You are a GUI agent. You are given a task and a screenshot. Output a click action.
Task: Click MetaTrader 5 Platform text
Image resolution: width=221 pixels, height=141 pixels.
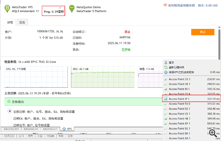point(91,11)
